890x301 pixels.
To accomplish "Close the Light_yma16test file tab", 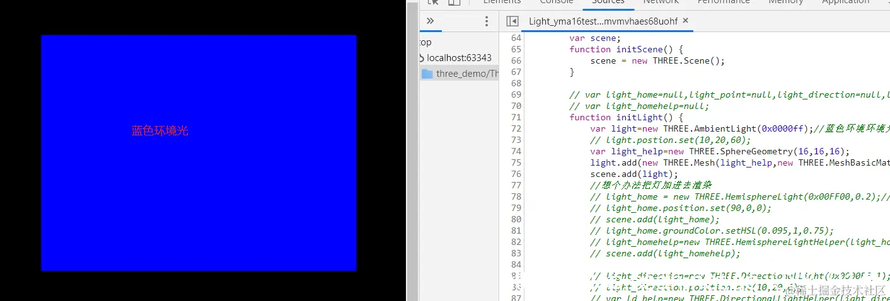I will click(686, 21).
